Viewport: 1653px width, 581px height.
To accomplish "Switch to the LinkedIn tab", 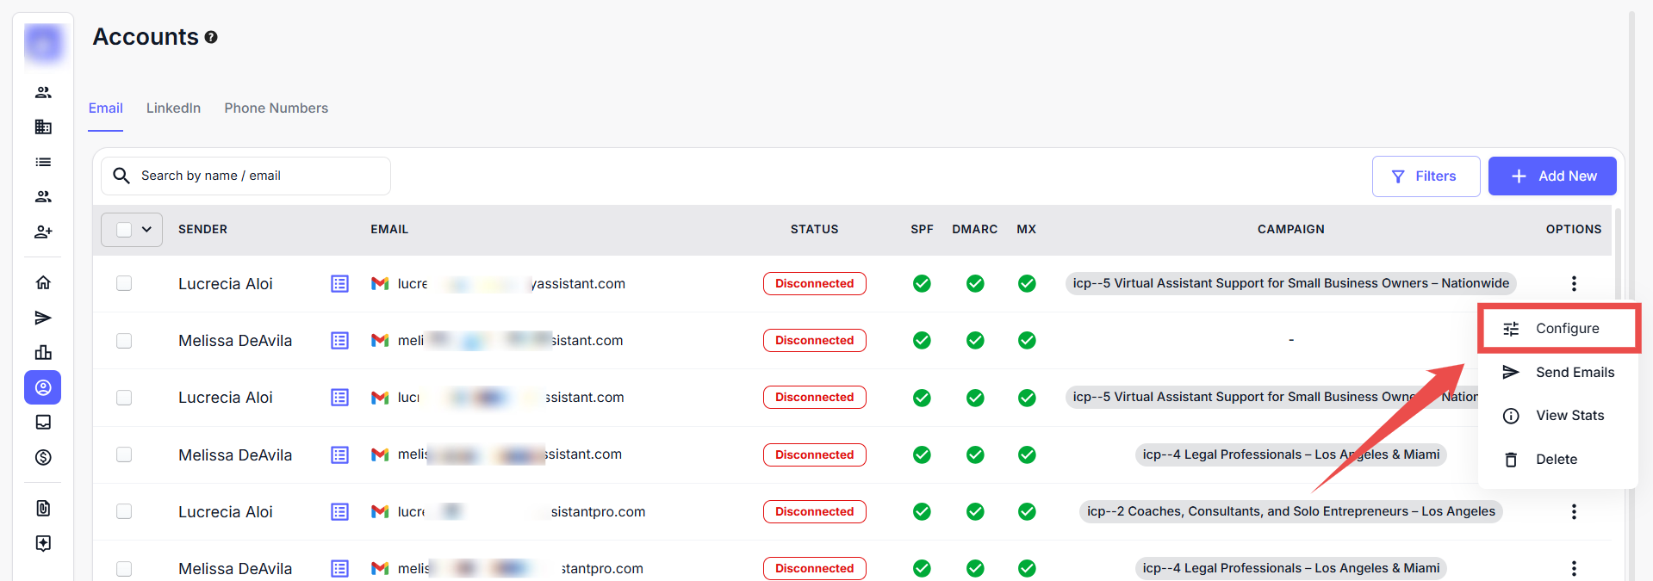I will click(173, 108).
